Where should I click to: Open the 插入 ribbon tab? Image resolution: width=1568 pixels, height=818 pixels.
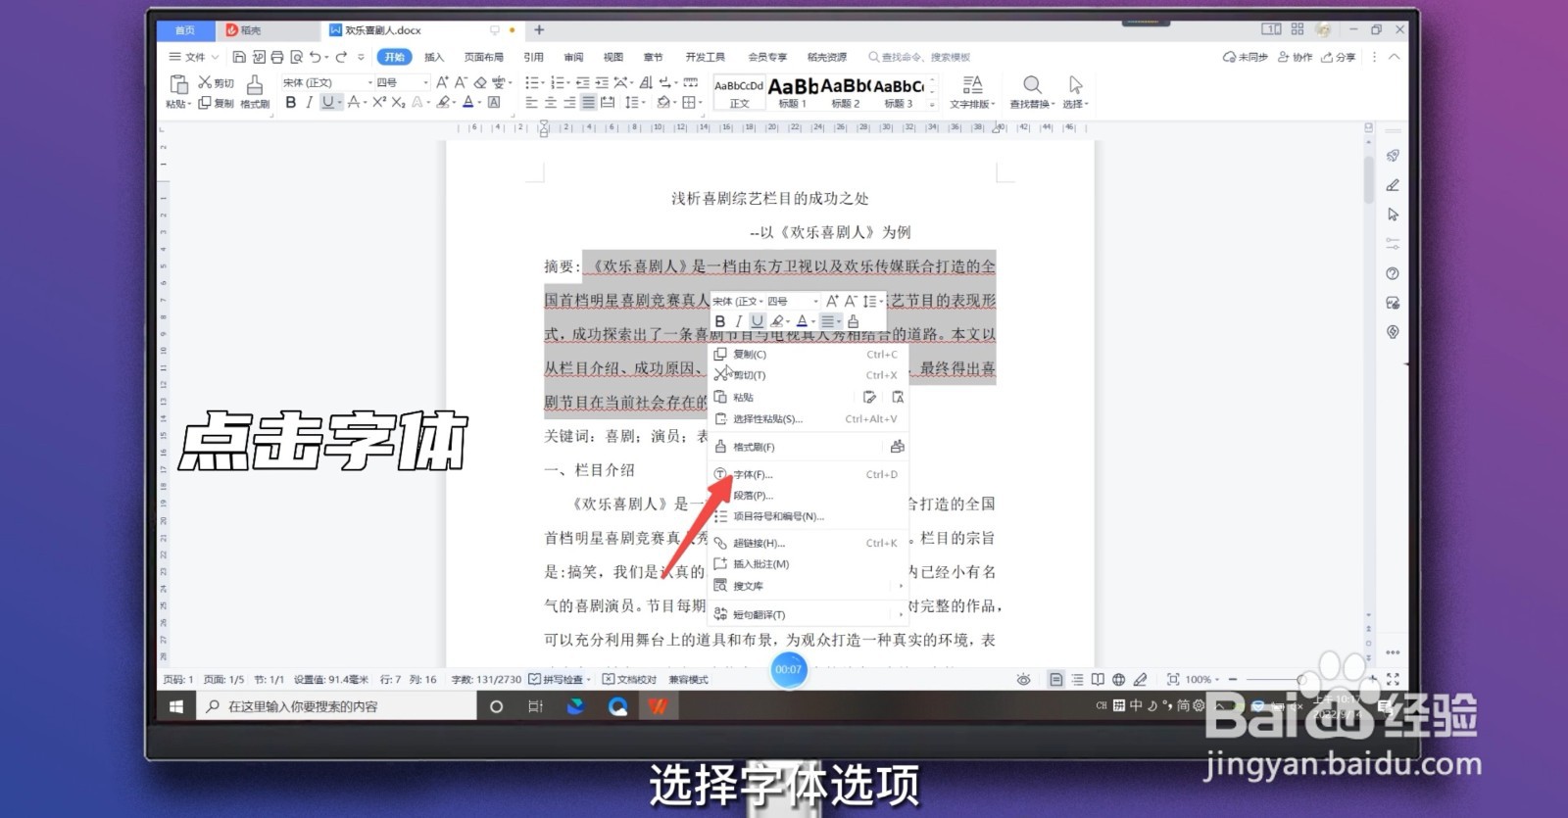tap(434, 57)
